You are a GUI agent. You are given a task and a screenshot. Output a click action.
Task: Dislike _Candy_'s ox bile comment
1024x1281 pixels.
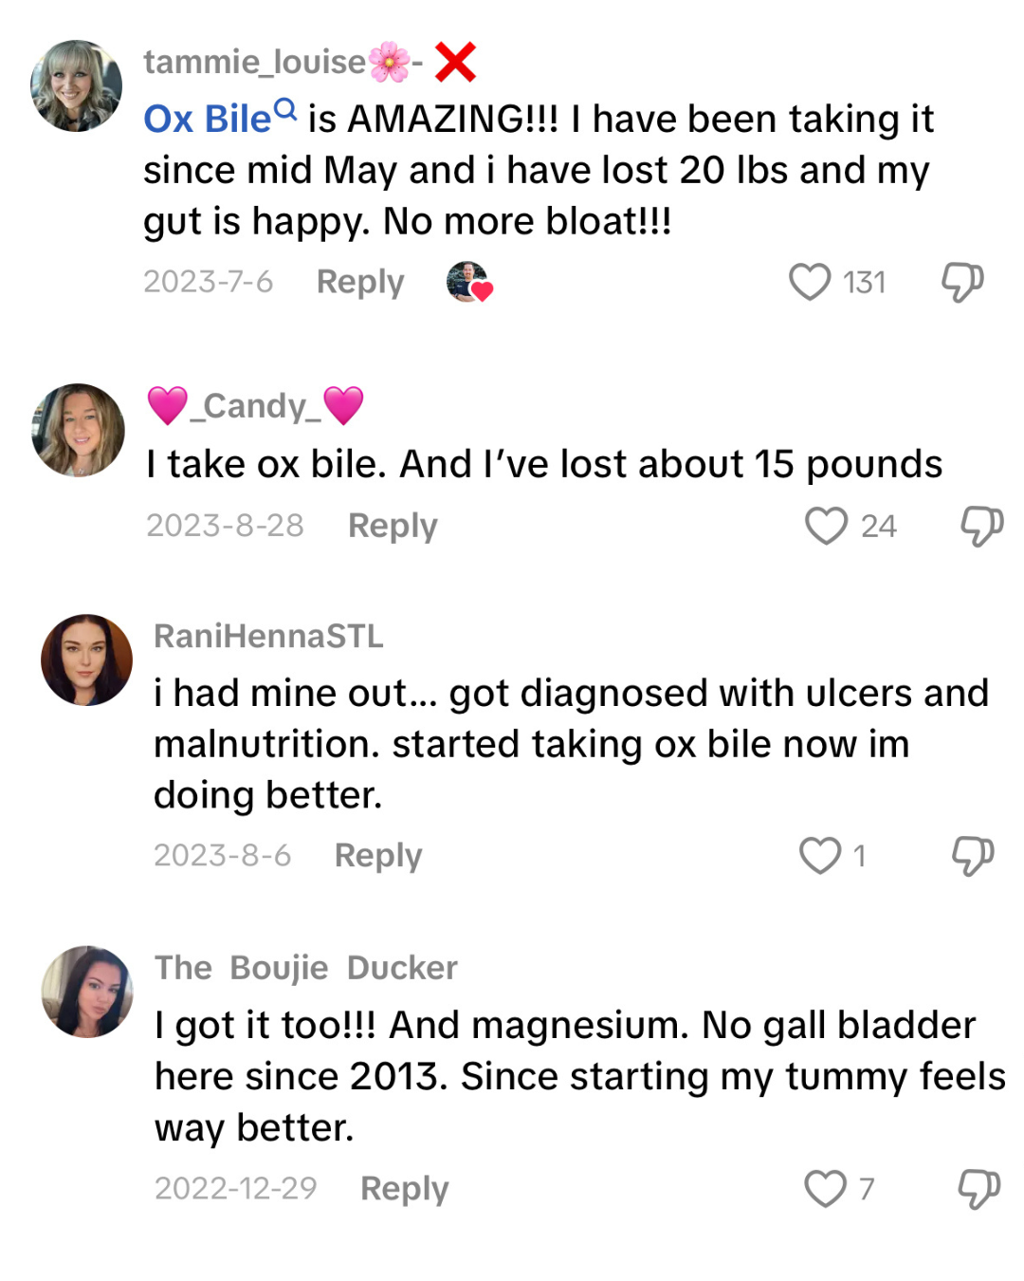(x=981, y=526)
